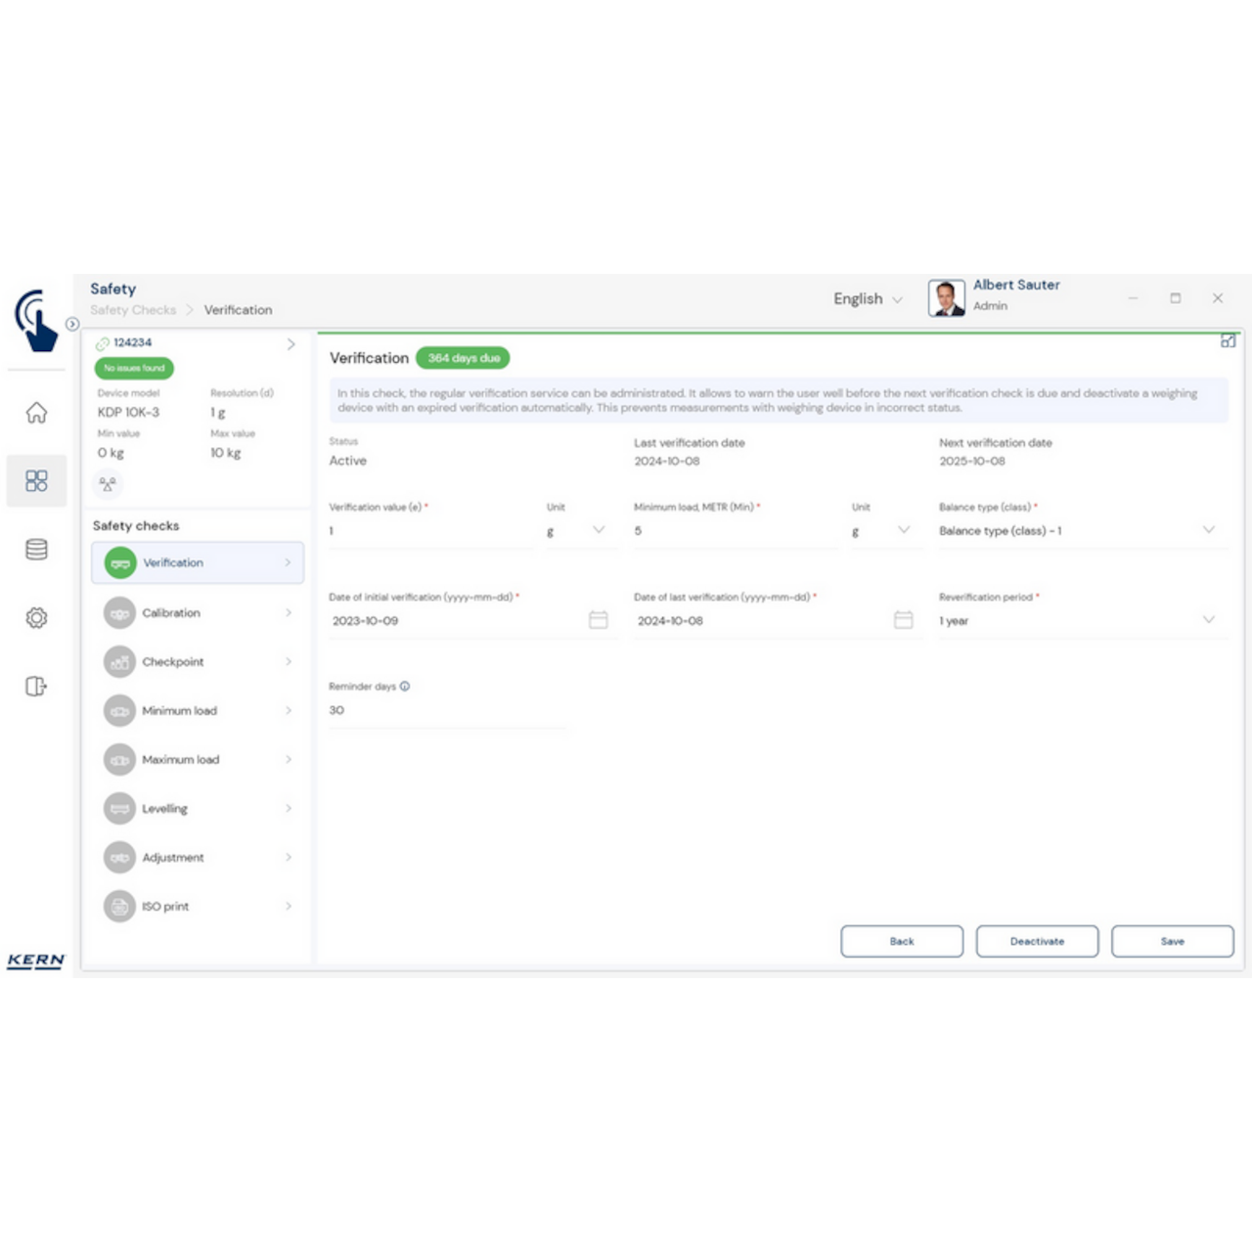Select the Levelling safety check icon

click(119, 808)
